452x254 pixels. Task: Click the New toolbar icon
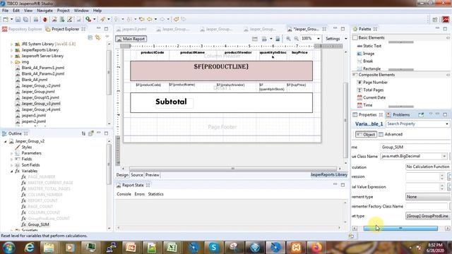(x=6, y=19)
